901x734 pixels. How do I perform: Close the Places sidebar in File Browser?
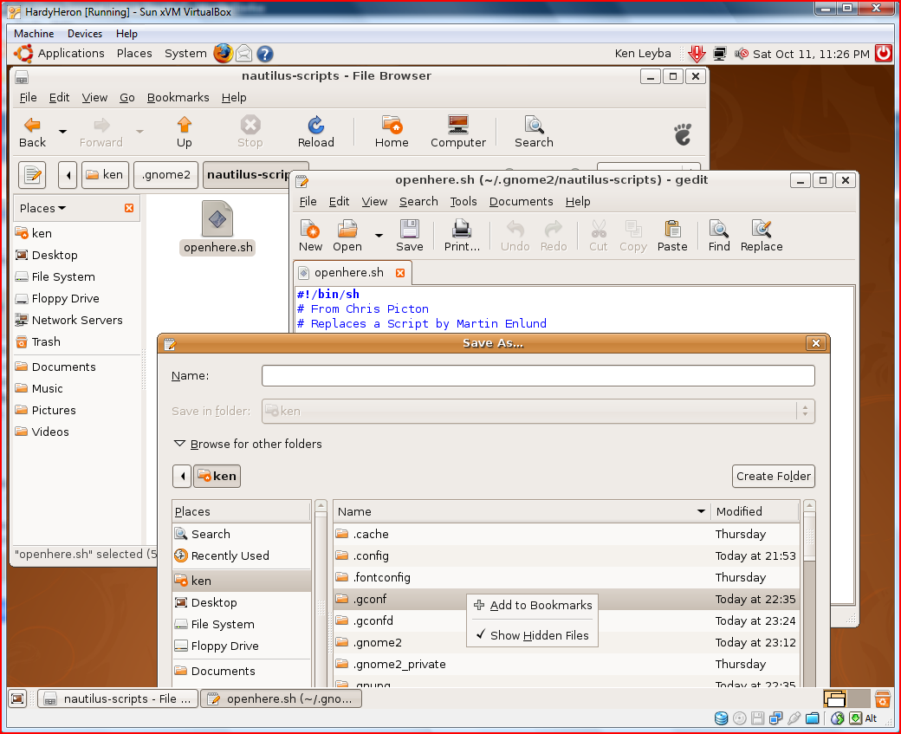tap(129, 208)
